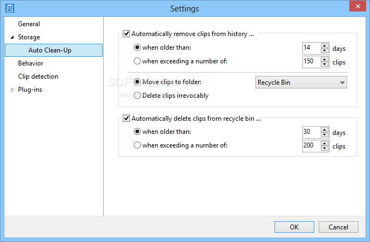This screenshot has height=242, width=370.
Task: Increase the 200 clips spinner value
Action: pyautogui.click(x=325, y=143)
